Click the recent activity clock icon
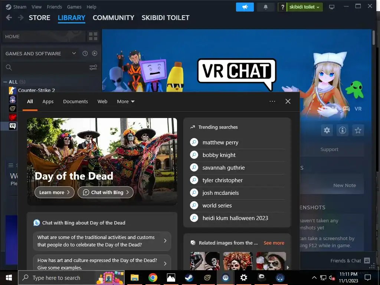Image resolution: width=380 pixels, height=285 pixels. [85, 53]
